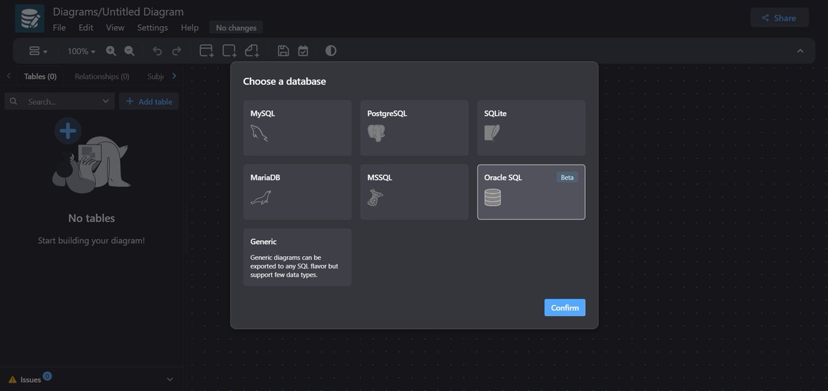The image size is (828, 391).
Task: Show next sidebar tabs with right chevron
Action: click(174, 76)
